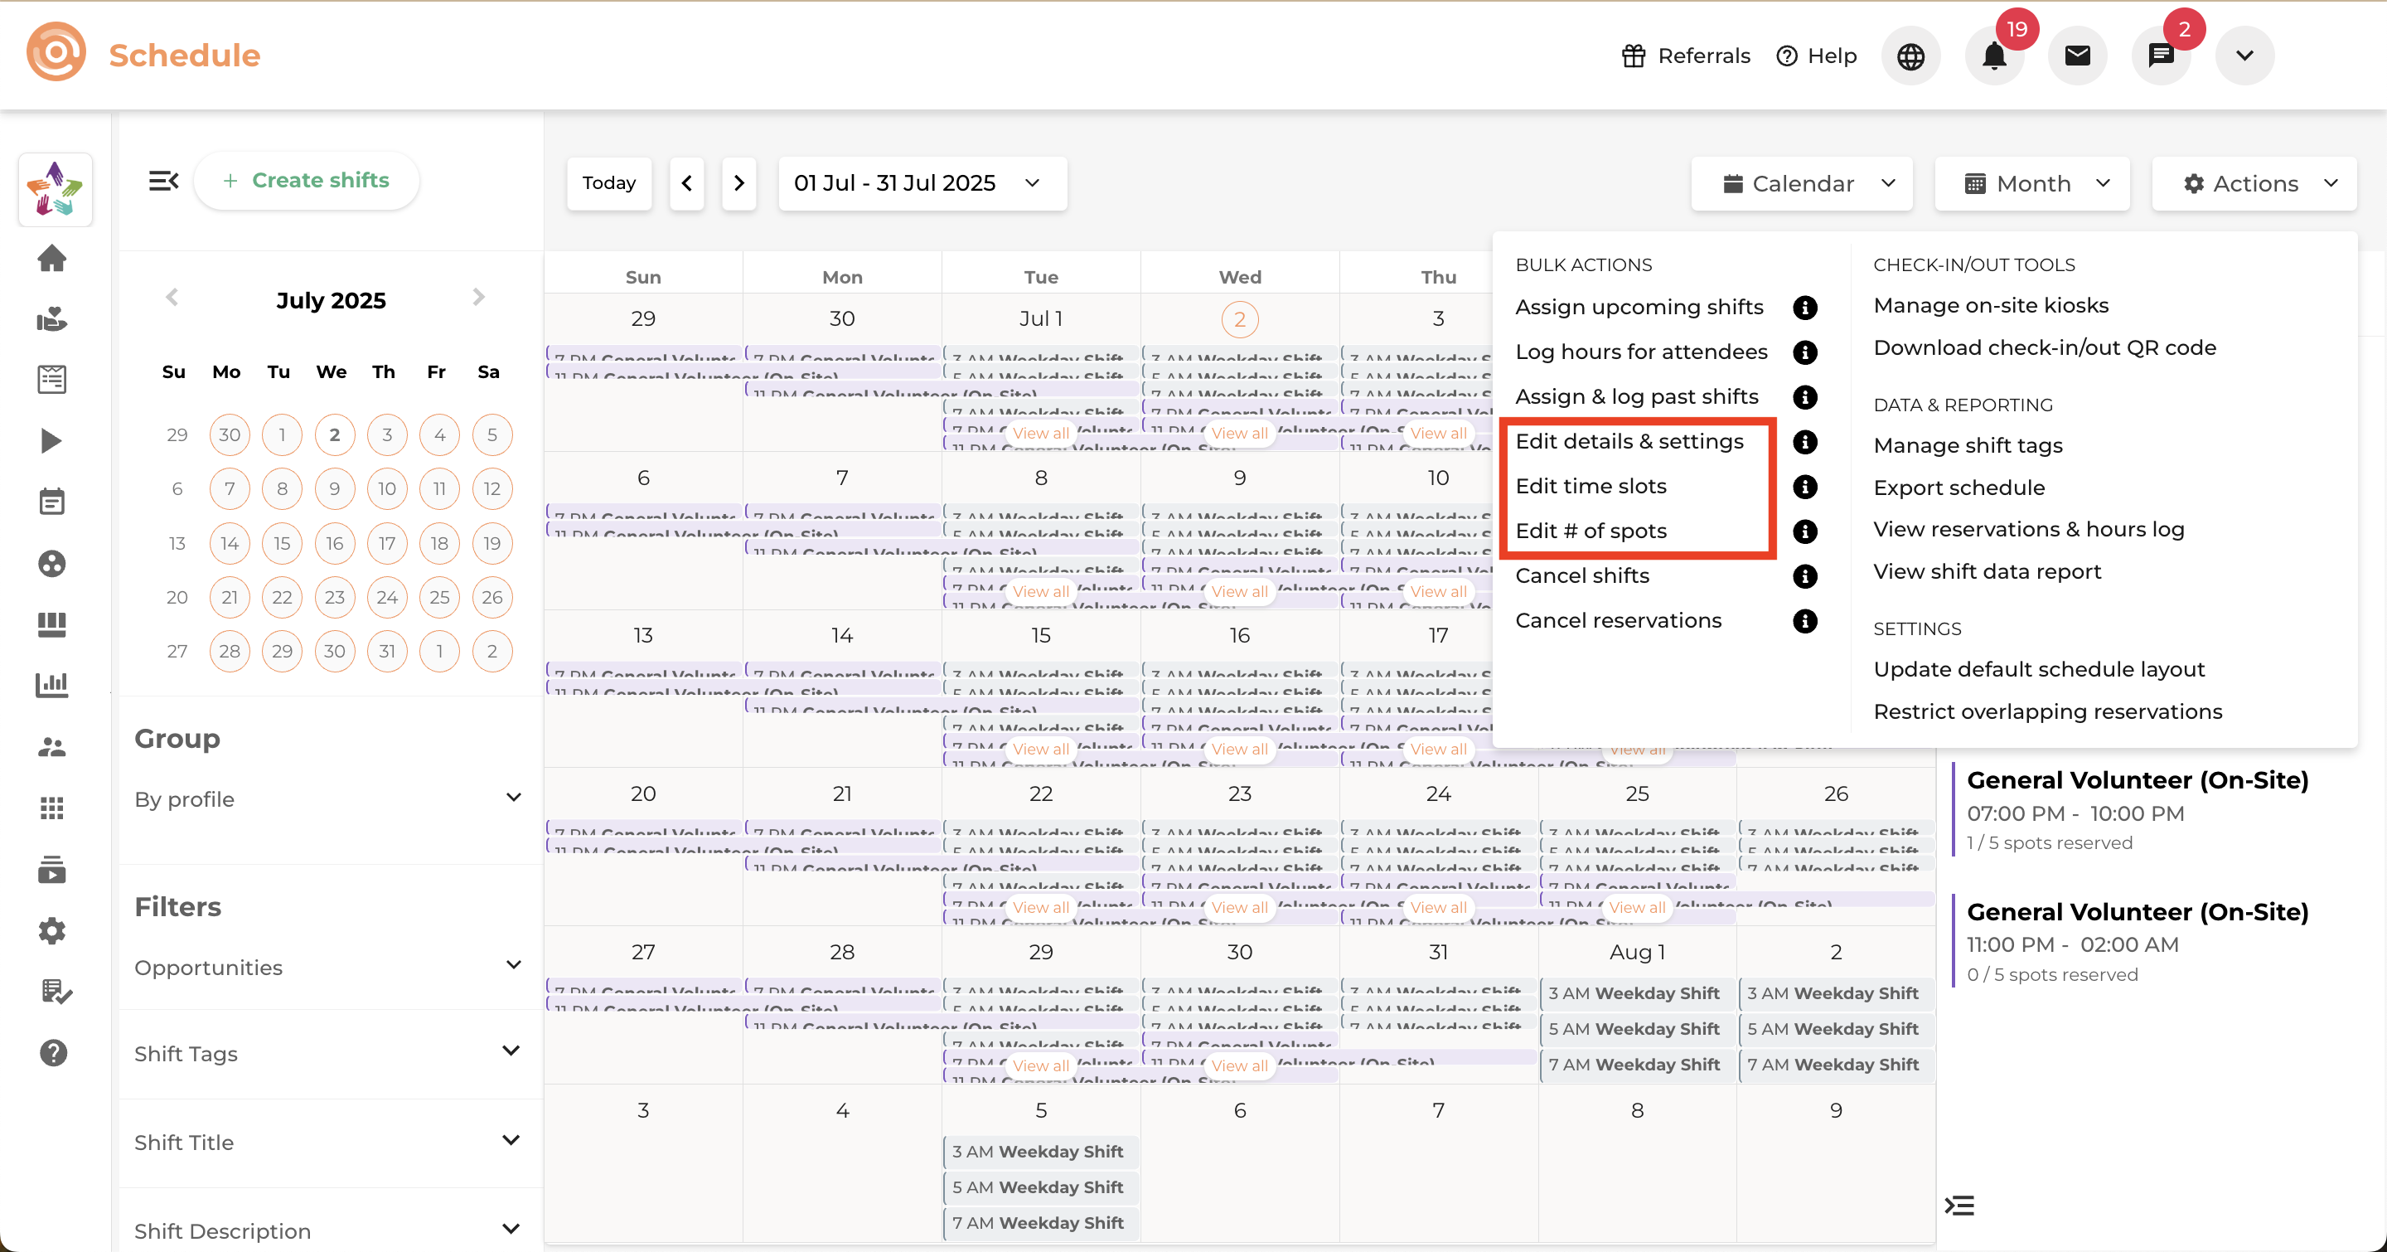Open the Month view dropdown

[2031, 183]
